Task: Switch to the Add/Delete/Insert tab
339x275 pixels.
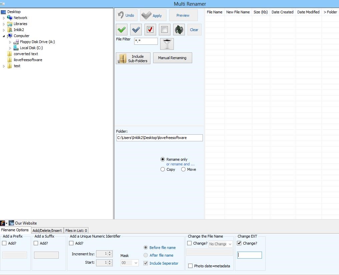Action: point(47,231)
